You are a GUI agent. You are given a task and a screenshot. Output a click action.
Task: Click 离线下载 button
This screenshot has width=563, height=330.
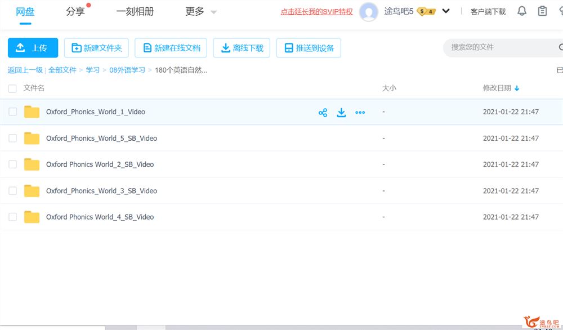click(x=242, y=48)
